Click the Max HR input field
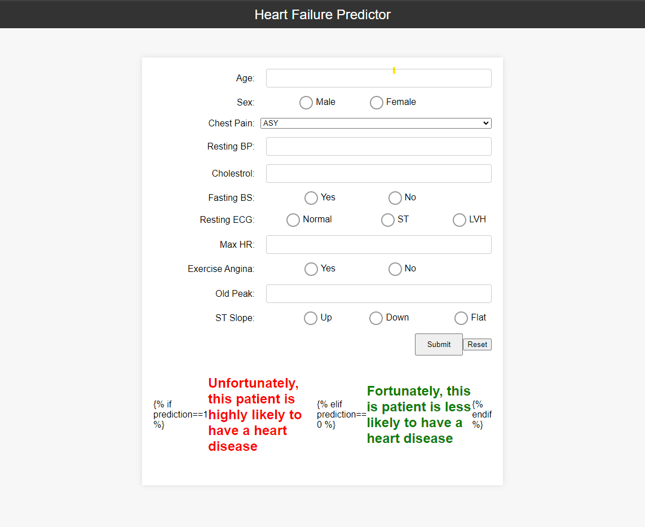The height and width of the screenshot is (527, 645). coord(378,245)
